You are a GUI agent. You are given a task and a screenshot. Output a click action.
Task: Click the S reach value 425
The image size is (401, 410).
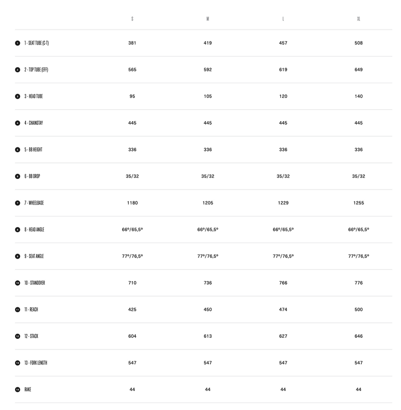(x=132, y=310)
